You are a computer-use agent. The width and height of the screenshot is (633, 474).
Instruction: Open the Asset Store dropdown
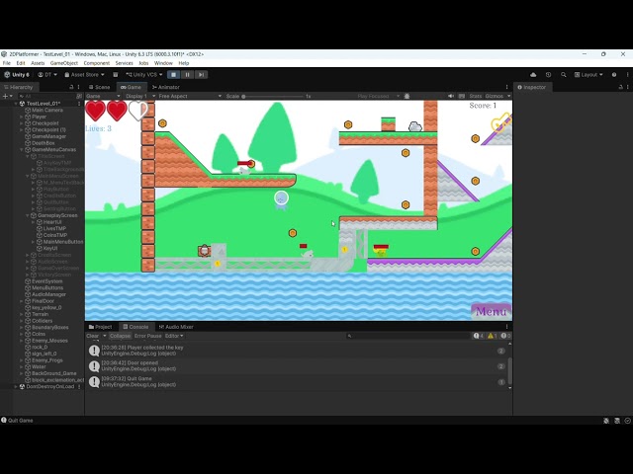(84, 75)
